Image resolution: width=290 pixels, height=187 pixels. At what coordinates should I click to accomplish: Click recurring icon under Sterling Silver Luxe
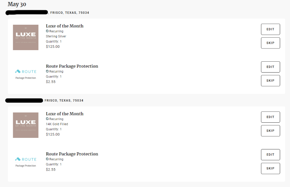pos(47,31)
